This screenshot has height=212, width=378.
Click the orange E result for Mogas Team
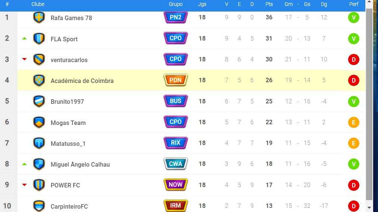point(354,122)
